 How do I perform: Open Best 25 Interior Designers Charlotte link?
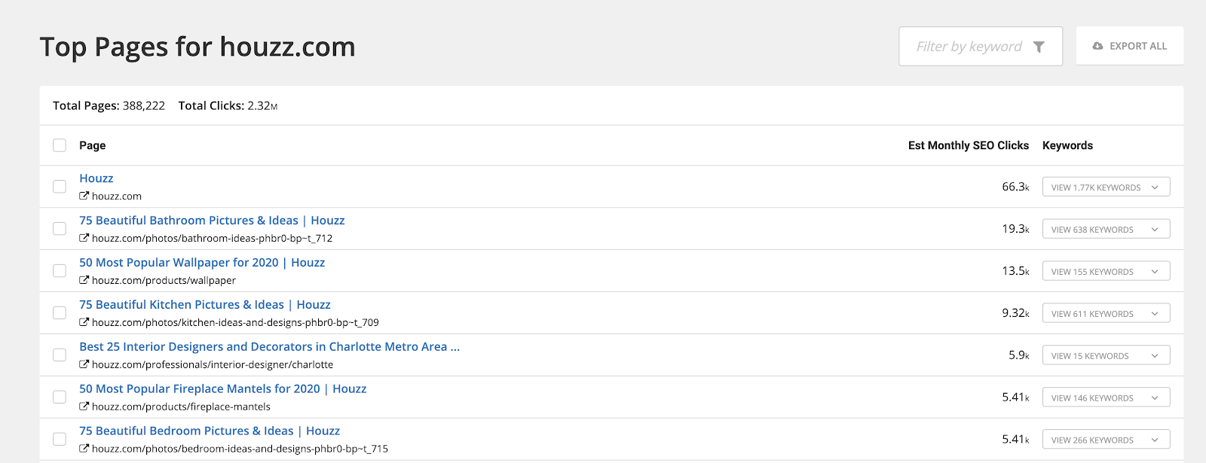click(x=269, y=347)
